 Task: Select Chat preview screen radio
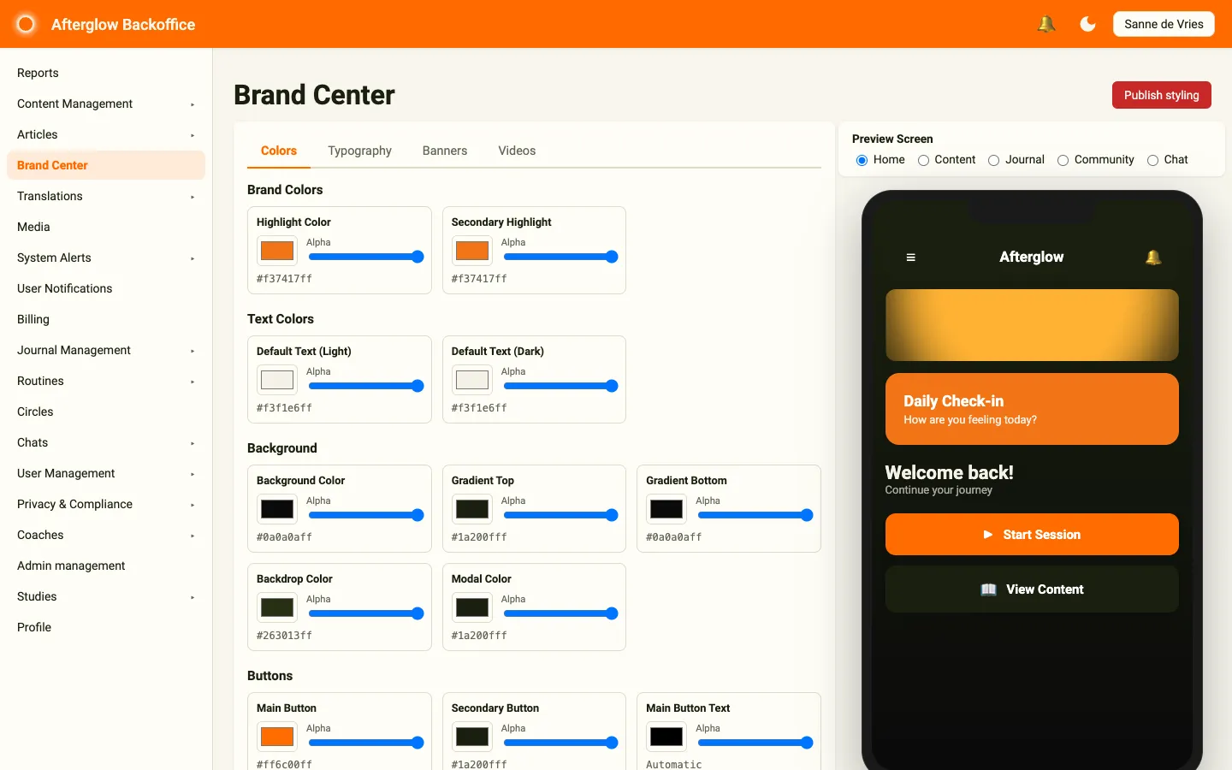click(x=1152, y=160)
